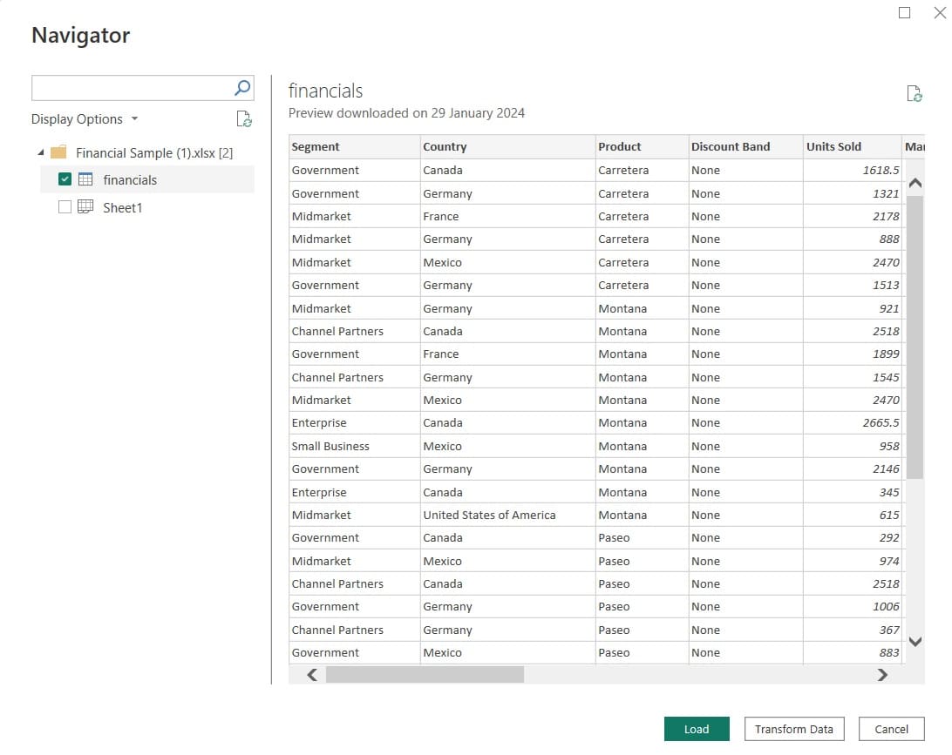
Task: Click inside the search input field
Action: (x=131, y=87)
